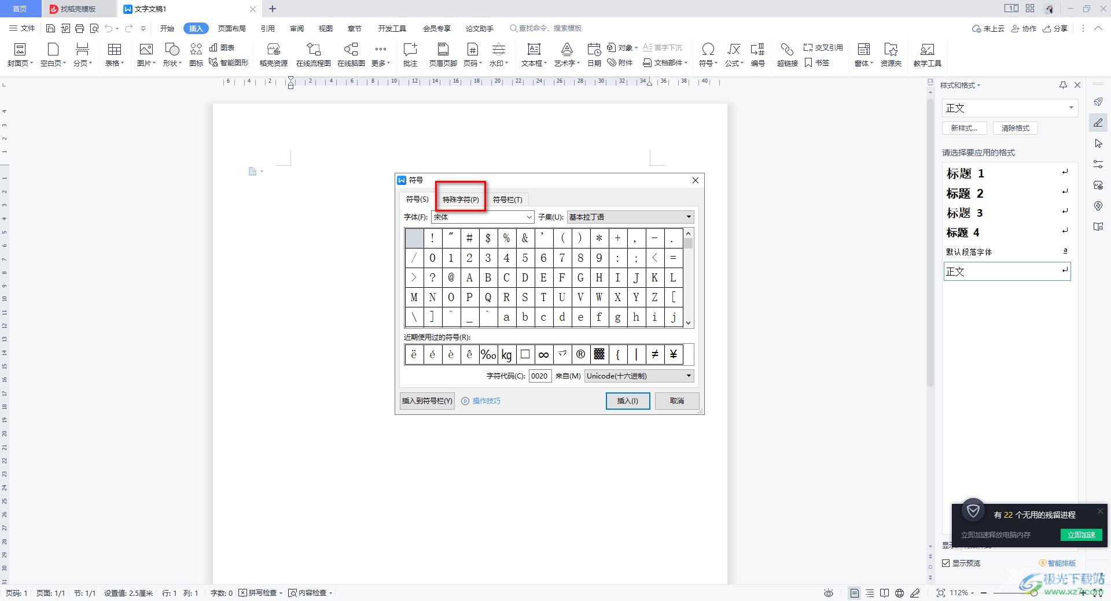Screen dimensions: 1111x601
Task: Pin the styles and formatting panel
Action: point(1063,85)
